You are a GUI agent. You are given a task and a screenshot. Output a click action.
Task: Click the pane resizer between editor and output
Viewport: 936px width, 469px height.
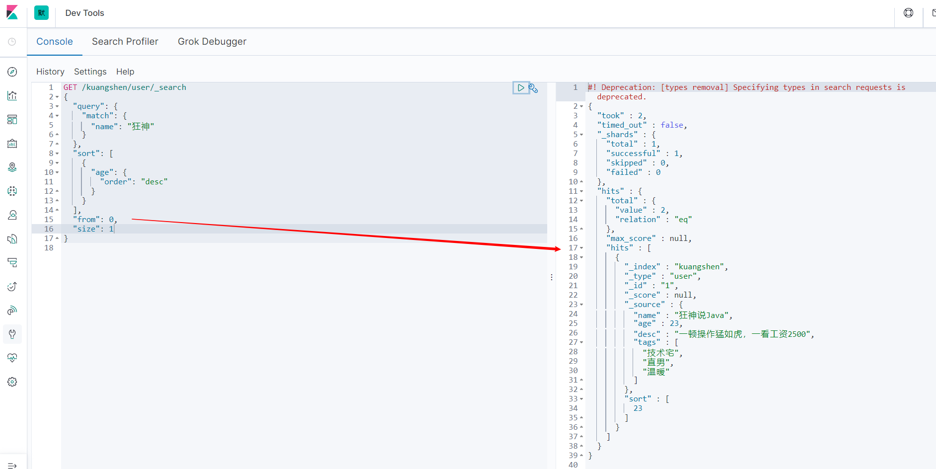coord(551,277)
